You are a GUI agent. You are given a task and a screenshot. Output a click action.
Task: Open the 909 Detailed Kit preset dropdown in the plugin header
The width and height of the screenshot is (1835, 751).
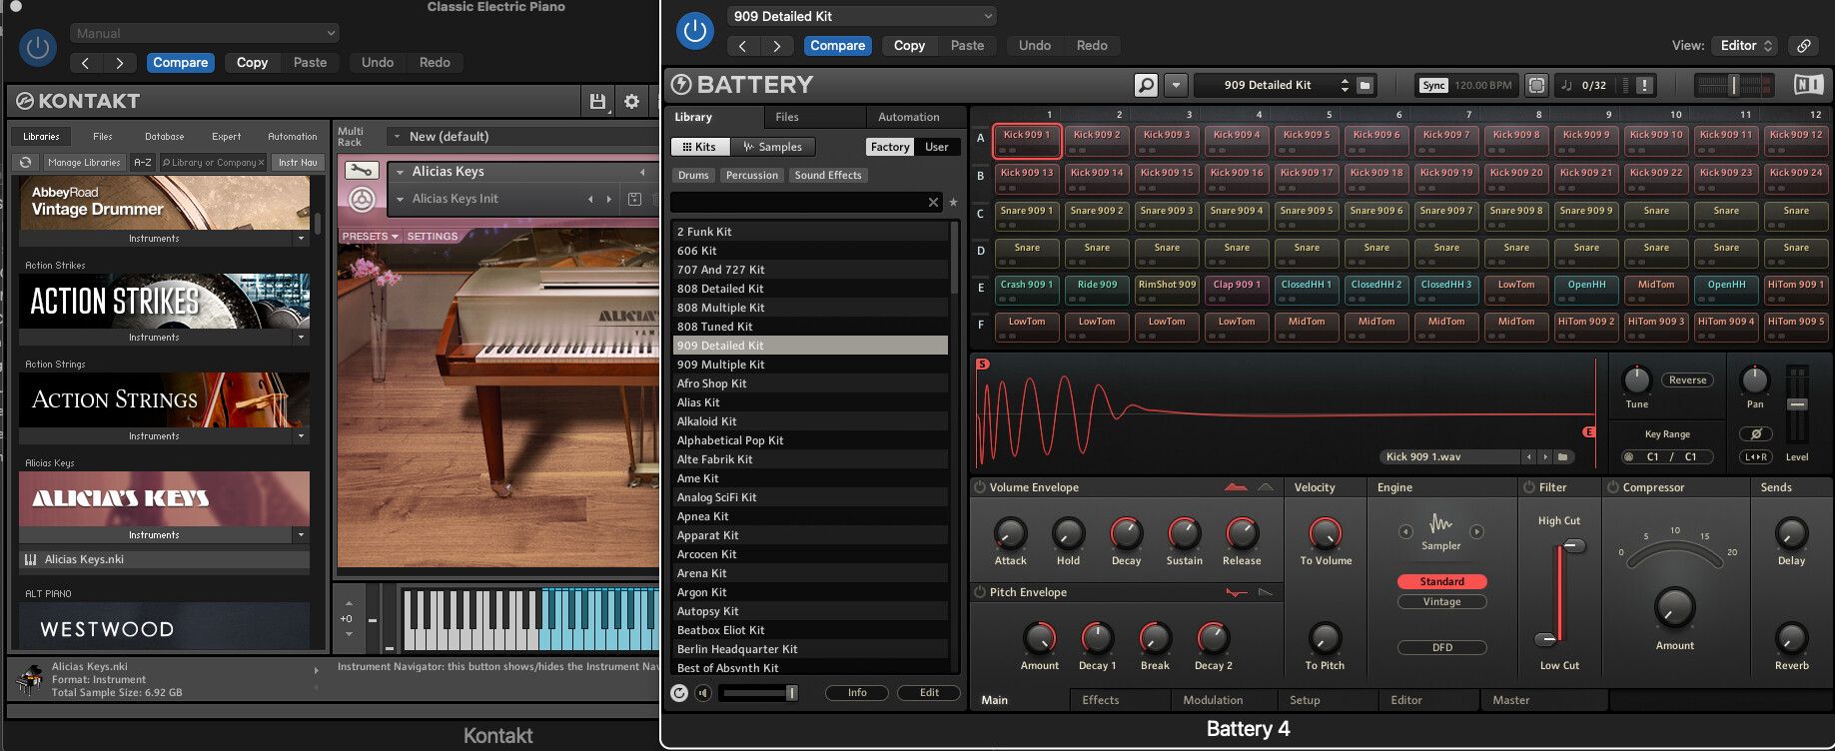[862, 16]
